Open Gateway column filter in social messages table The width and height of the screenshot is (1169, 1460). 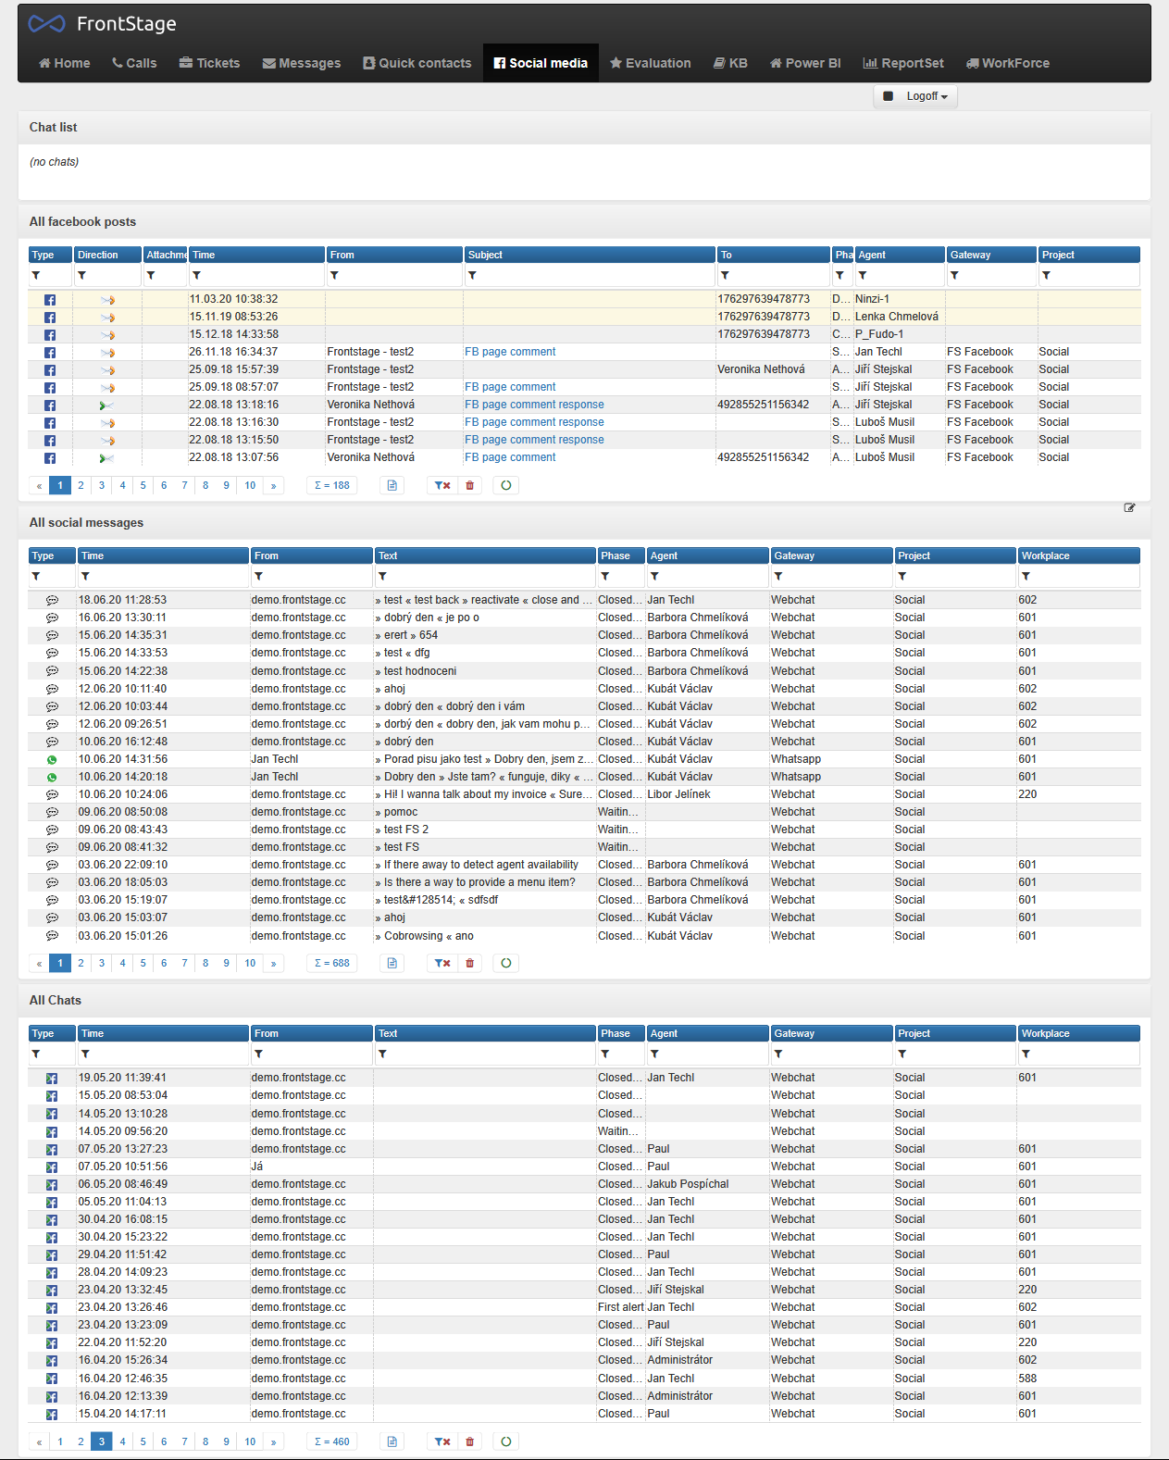[x=778, y=576]
